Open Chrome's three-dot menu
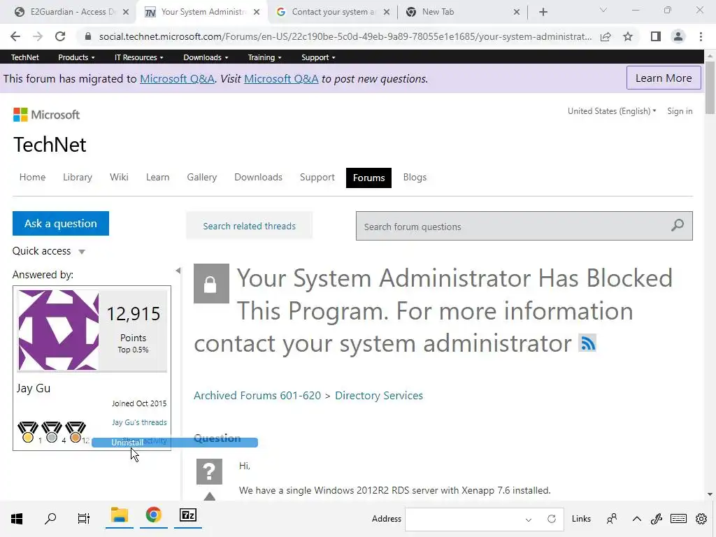Image resolution: width=716 pixels, height=537 pixels. point(701,36)
